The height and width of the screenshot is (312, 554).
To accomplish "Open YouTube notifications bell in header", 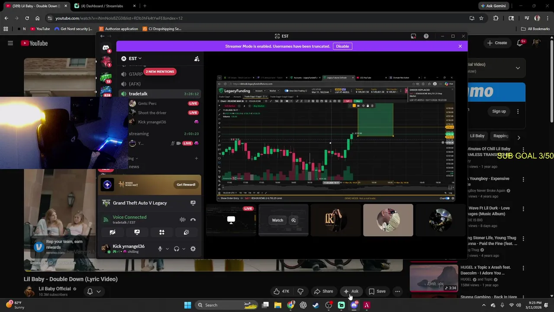I will (520, 43).
